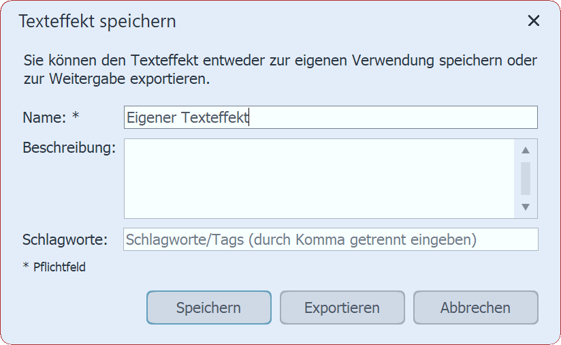Click scrollbar track below the thumb
Viewport: 561px width, 345px height.
(525, 198)
